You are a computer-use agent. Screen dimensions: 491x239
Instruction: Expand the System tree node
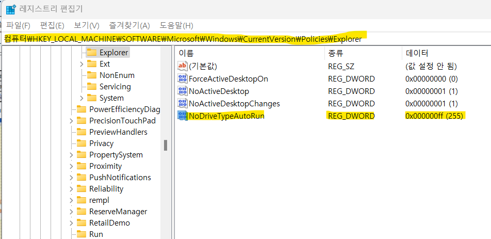tap(81, 98)
